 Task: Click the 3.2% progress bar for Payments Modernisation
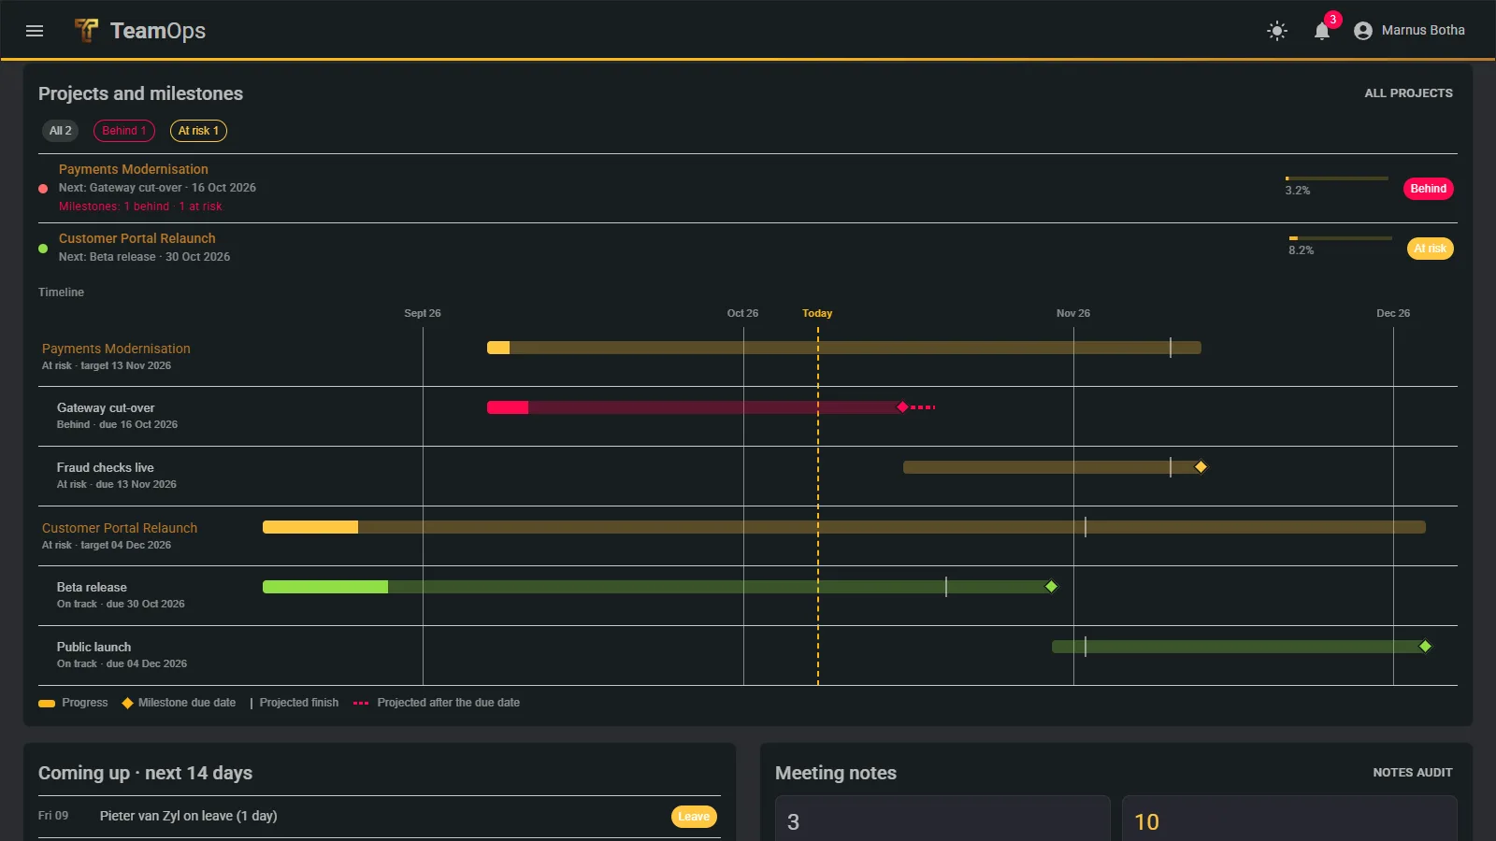pyautogui.click(x=1337, y=178)
